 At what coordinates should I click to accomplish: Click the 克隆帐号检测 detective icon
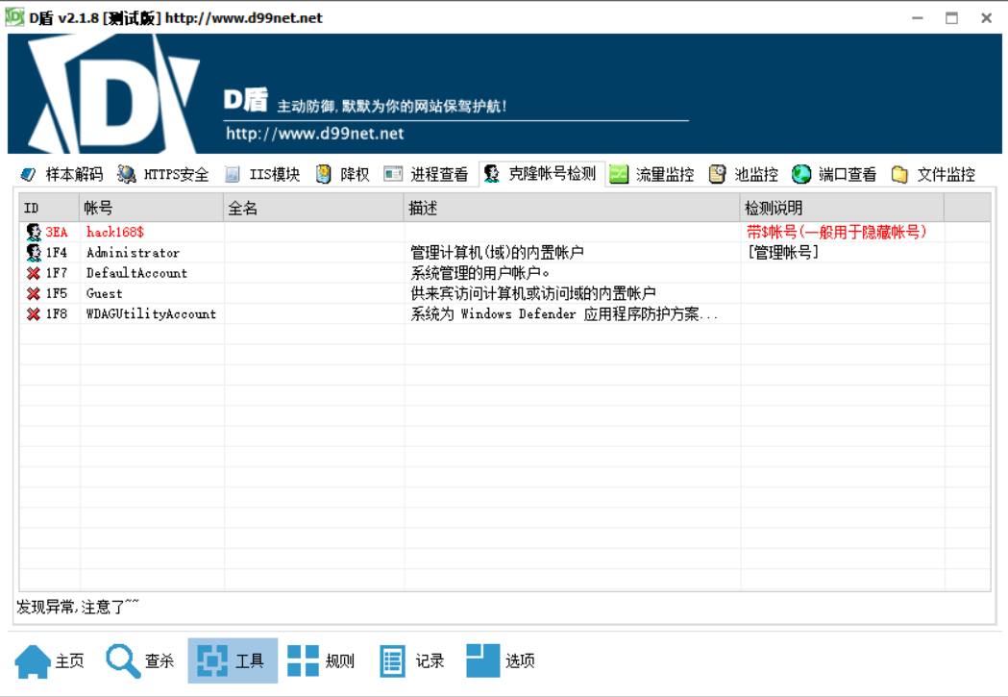click(x=492, y=174)
